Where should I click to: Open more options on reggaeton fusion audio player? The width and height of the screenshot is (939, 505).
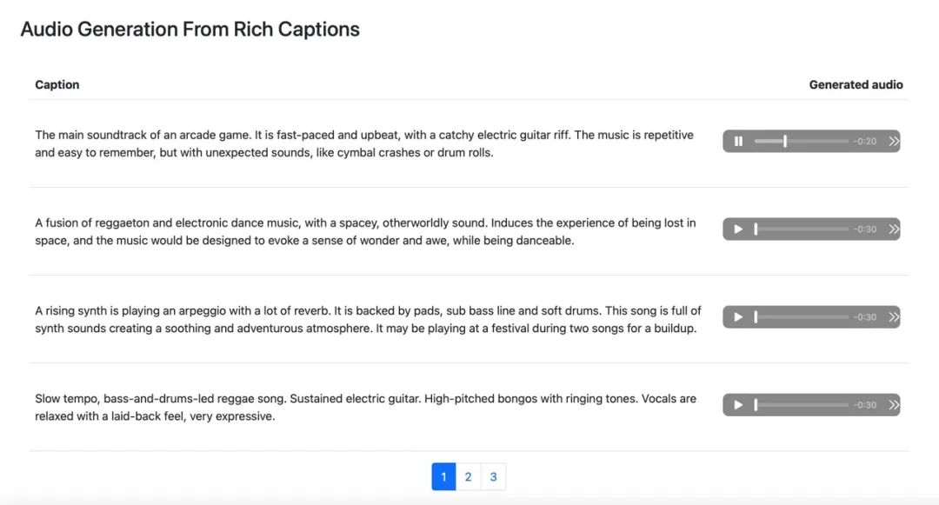(x=893, y=229)
